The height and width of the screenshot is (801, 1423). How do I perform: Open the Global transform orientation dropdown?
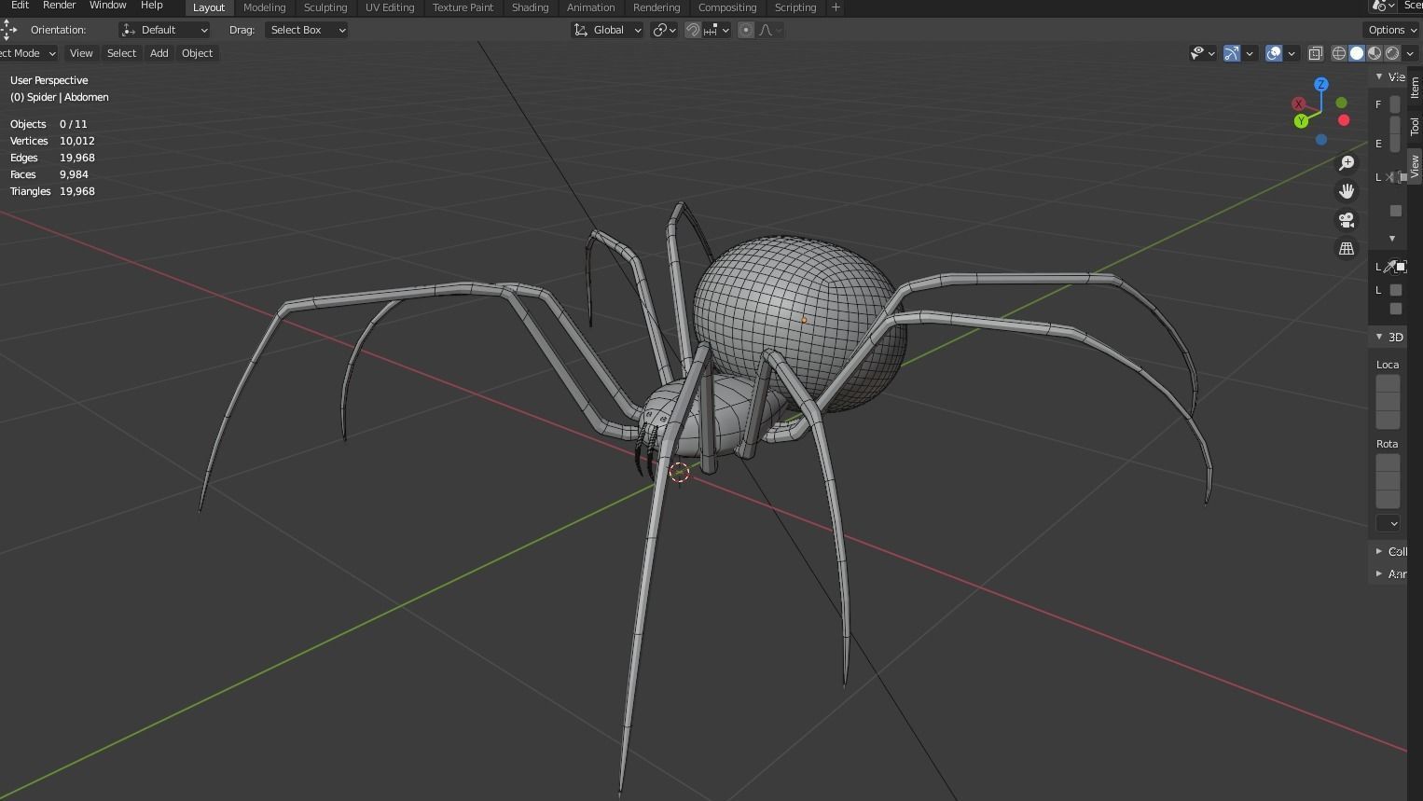pyautogui.click(x=607, y=30)
